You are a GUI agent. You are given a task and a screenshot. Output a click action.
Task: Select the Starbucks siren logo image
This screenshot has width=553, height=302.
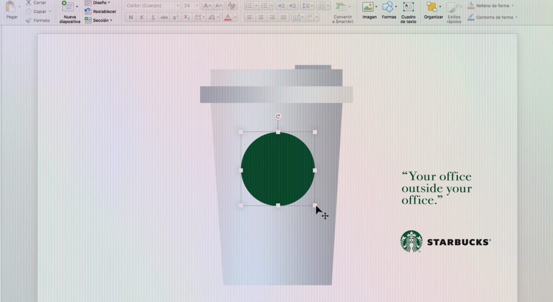(411, 241)
